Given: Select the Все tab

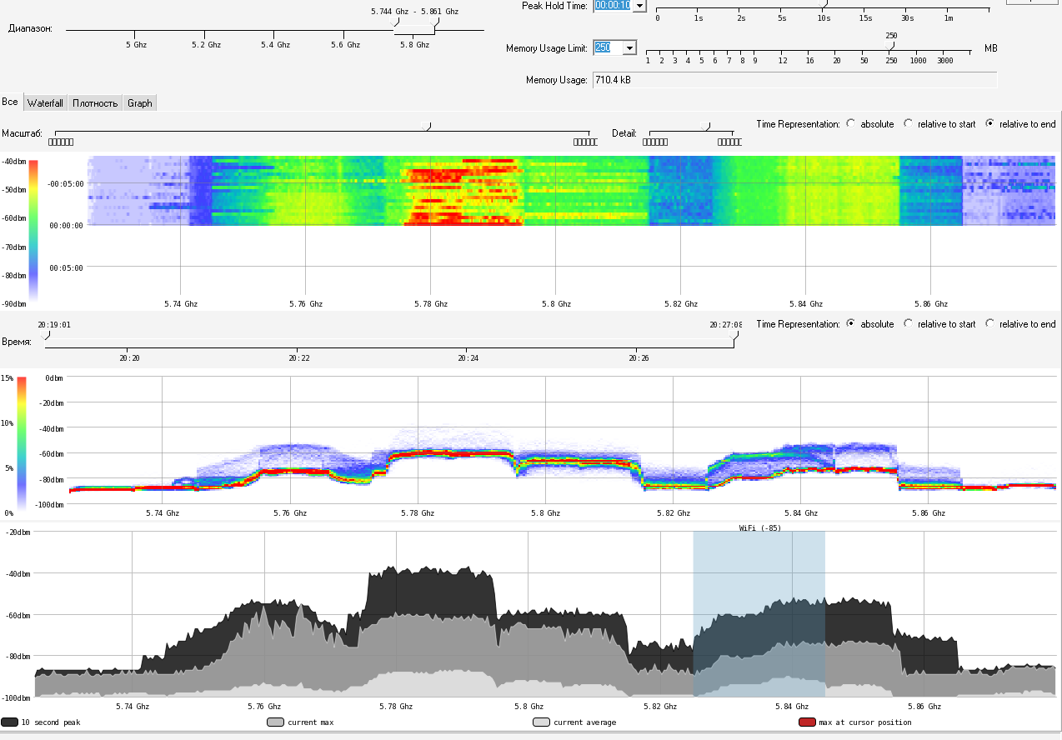Looking at the screenshot, I should pos(11,102).
